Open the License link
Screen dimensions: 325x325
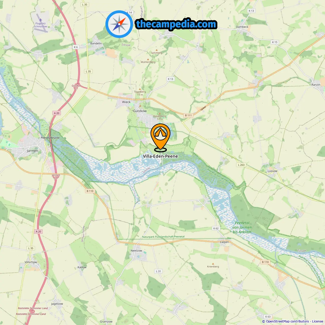pos(318,321)
